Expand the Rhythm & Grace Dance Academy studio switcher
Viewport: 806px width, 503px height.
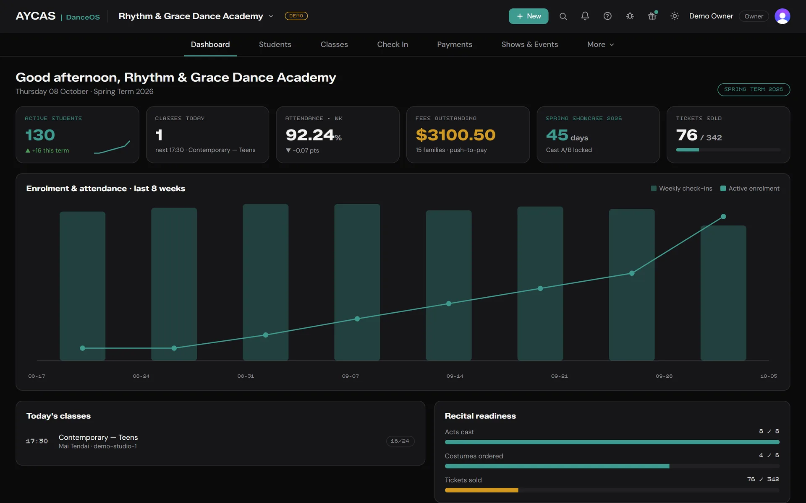click(196, 16)
